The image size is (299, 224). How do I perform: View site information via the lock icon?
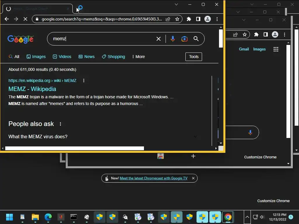37,19
